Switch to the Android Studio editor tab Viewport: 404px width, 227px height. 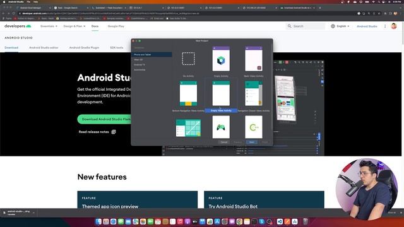click(x=44, y=48)
